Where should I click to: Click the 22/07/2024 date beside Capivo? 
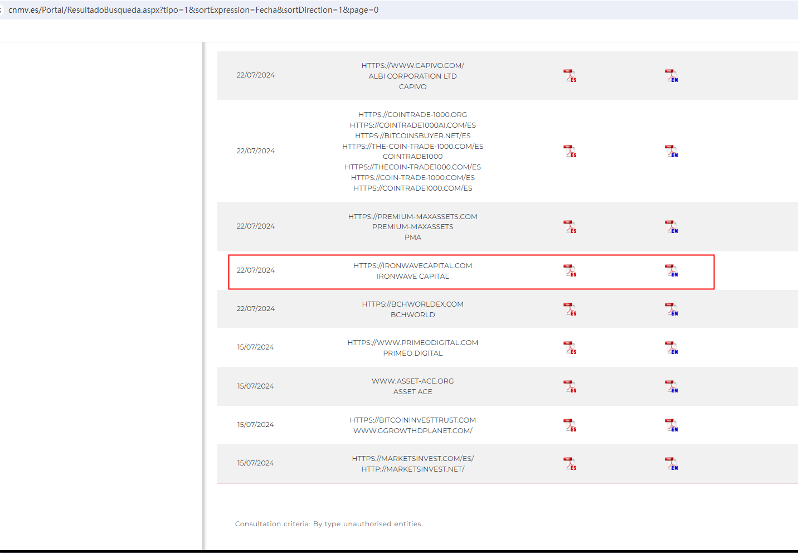click(256, 75)
